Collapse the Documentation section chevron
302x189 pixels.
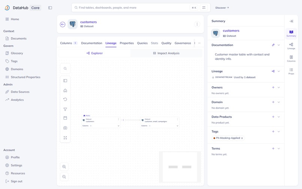click(279, 45)
